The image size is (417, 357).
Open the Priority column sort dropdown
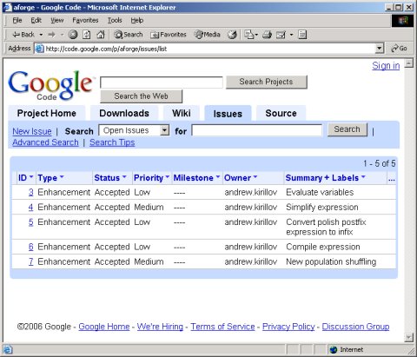pyautogui.click(x=167, y=177)
